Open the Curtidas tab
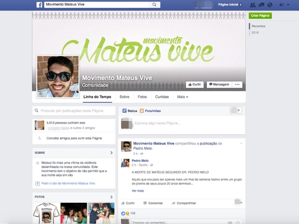299x224 pixels. click(x=162, y=97)
